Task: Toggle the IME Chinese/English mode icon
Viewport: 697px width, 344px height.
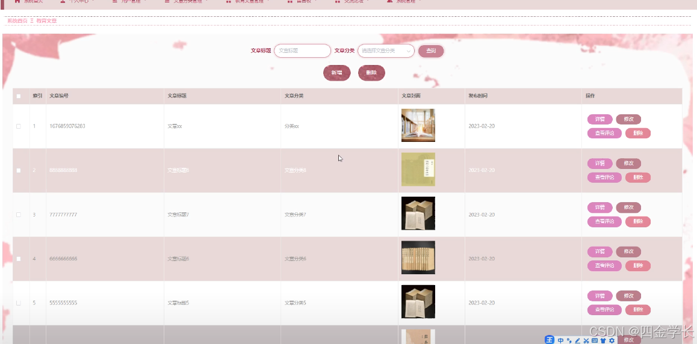Action: click(x=560, y=340)
